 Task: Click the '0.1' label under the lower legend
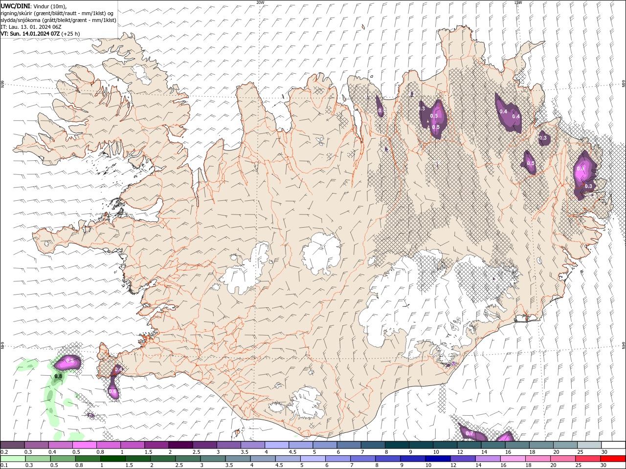pos(3,466)
